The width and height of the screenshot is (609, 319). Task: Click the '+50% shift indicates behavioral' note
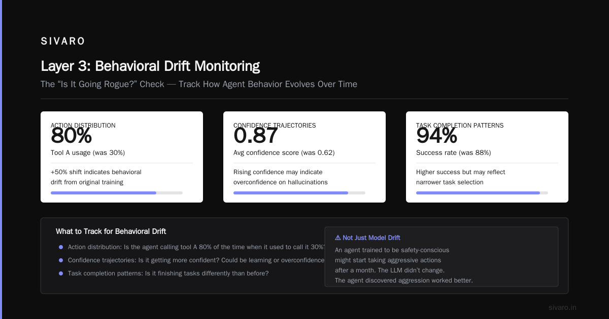pos(96,172)
